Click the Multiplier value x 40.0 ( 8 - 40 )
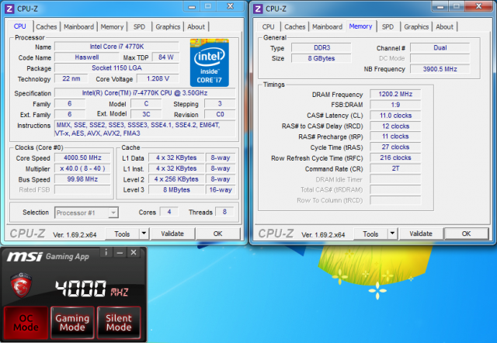Viewport: 497px width, 343px height. point(82,168)
